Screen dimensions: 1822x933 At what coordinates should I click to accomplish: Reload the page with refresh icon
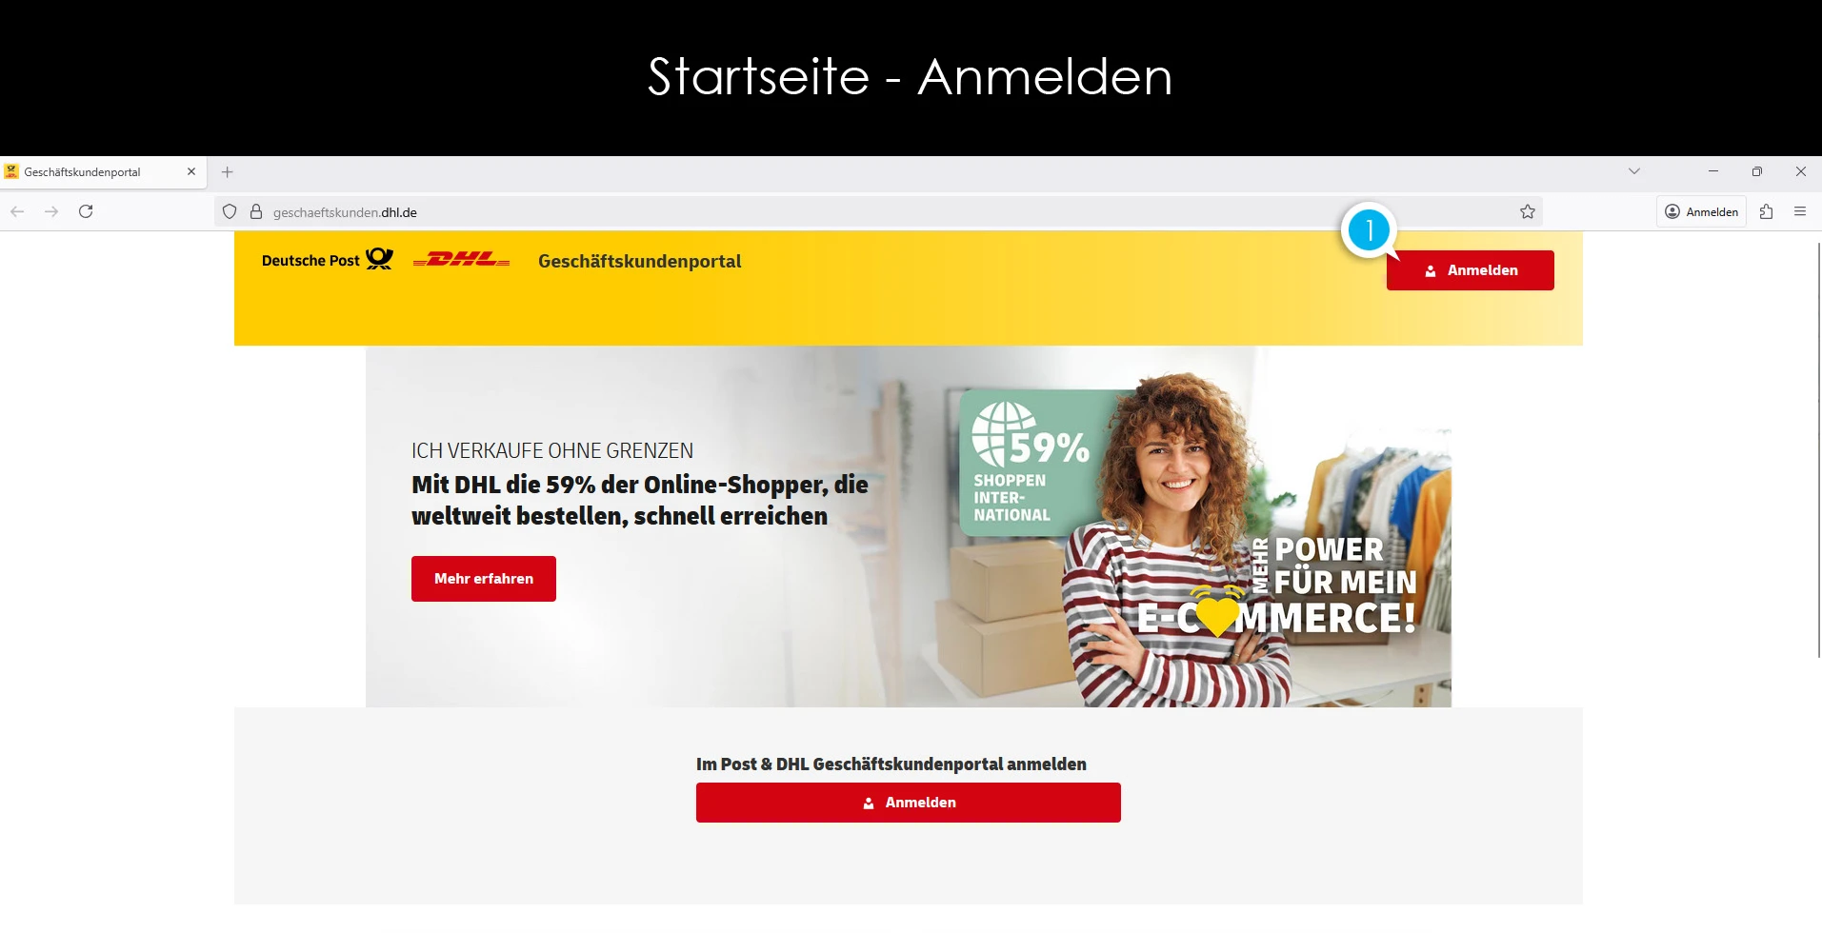pos(86,211)
